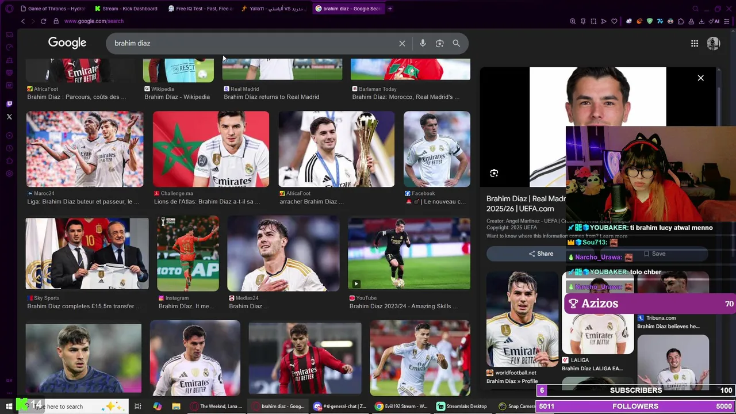
Task: Open the extensions puzzle icon
Action: click(x=681, y=21)
